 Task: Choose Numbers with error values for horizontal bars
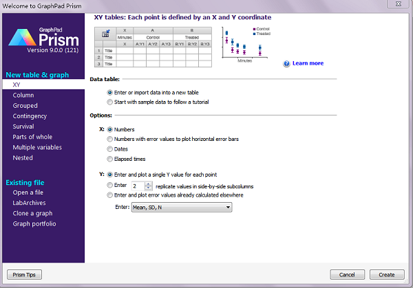(173, 139)
